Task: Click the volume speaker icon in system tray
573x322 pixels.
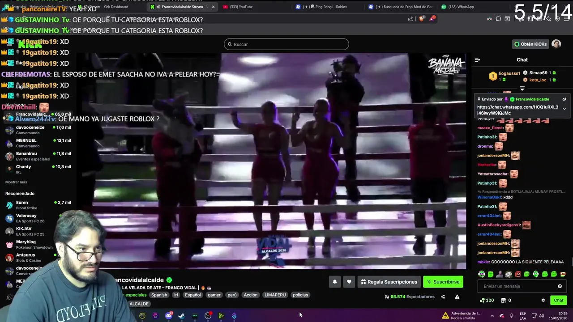Action: coord(541,316)
